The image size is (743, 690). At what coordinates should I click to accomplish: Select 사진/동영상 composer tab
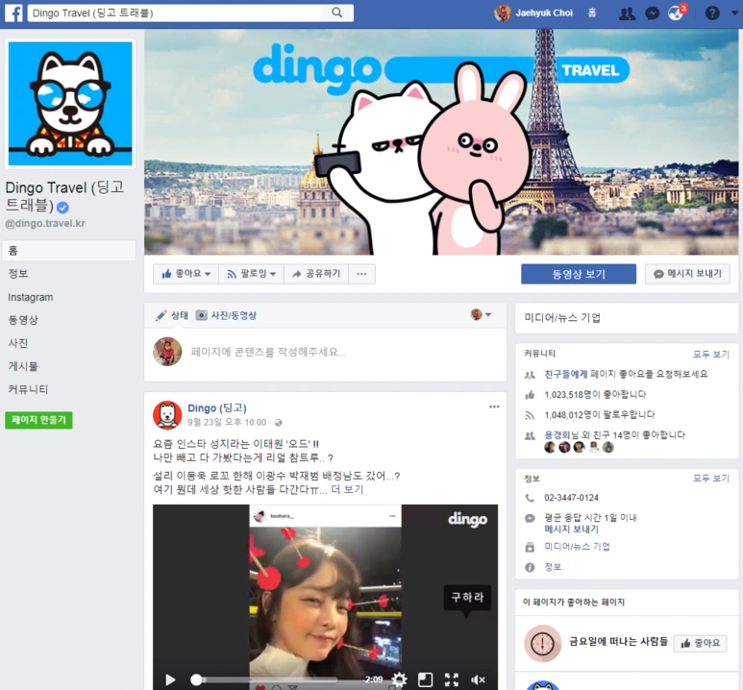tap(227, 315)
